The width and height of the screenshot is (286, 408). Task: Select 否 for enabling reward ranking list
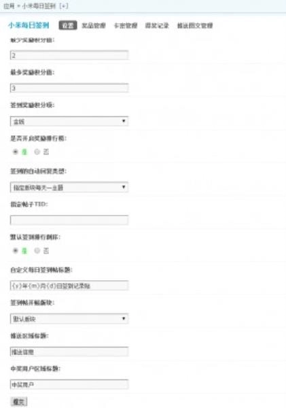pos(37,152)
